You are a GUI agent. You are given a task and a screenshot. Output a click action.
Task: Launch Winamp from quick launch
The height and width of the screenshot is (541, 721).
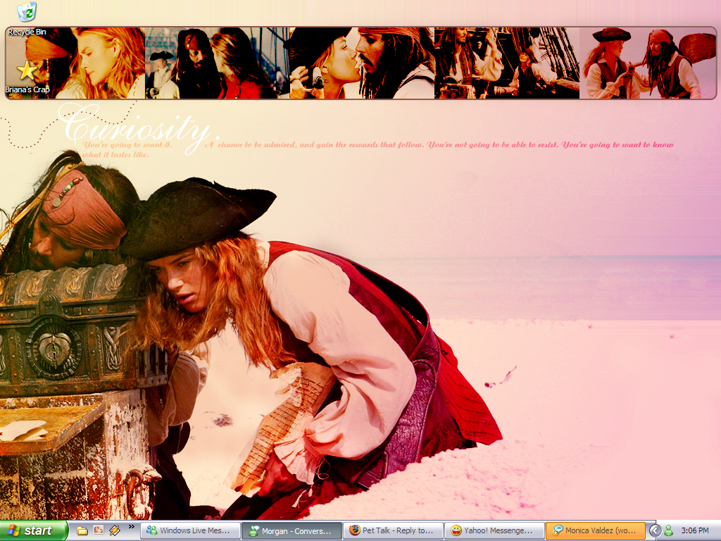115,530
